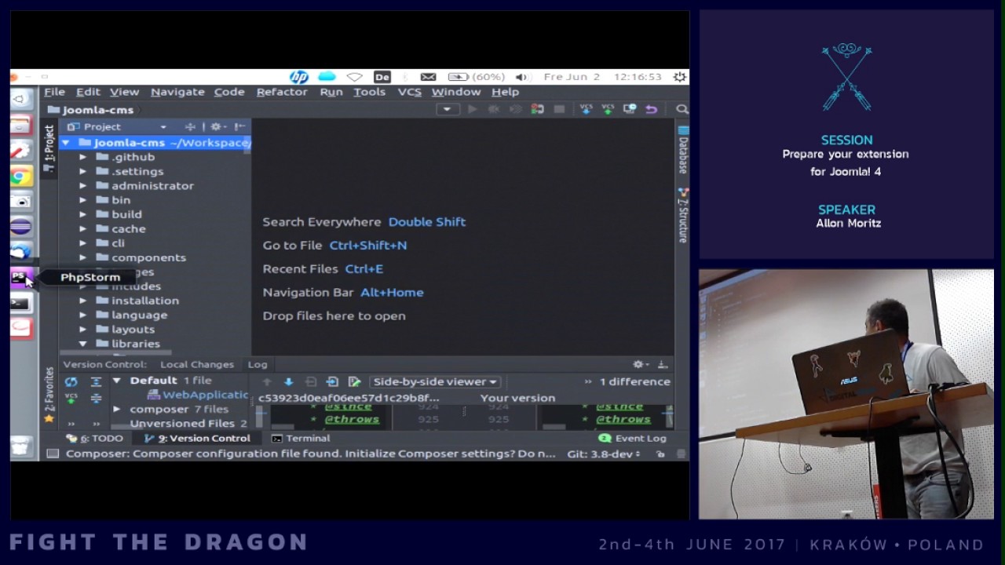1005x565 pixels.
Task: Open Project panel gear settings icon
Action: (x=216, y=126)
